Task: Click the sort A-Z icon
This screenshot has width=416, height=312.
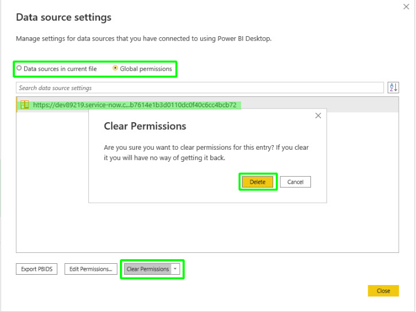Action: 393,88
